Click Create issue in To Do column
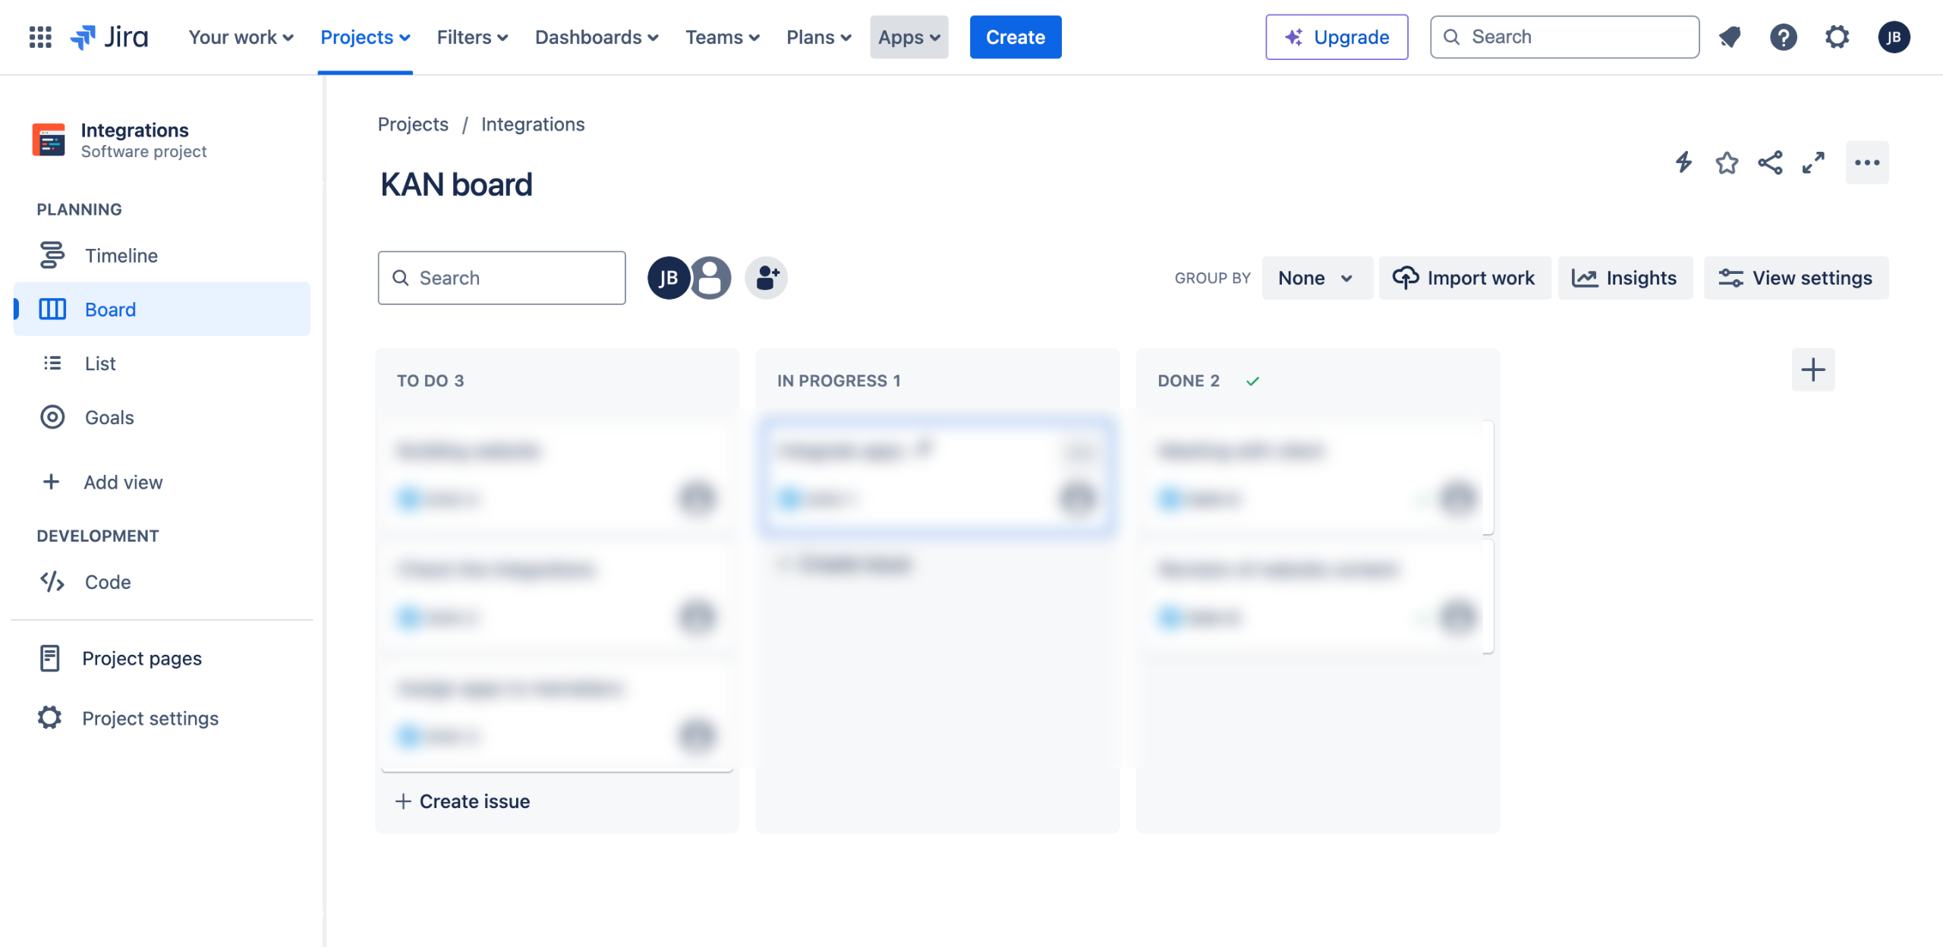This screenshot has height=947, width=1943. click(463, 801)
